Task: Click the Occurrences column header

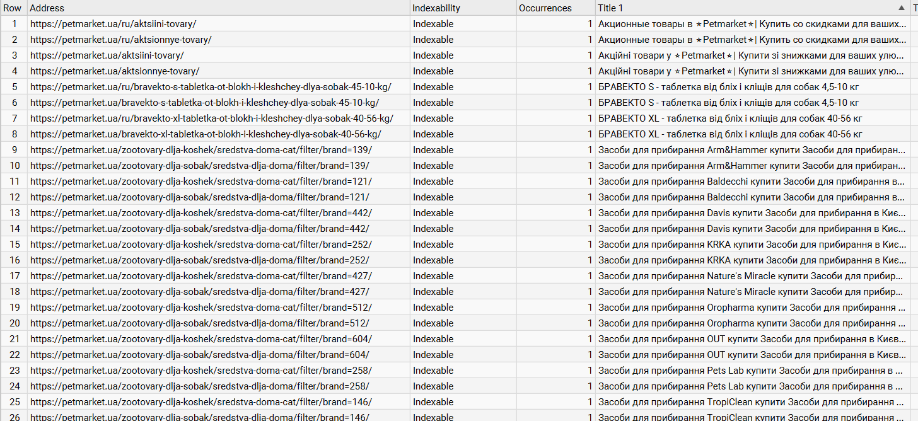Action: [x=555, y=8]
